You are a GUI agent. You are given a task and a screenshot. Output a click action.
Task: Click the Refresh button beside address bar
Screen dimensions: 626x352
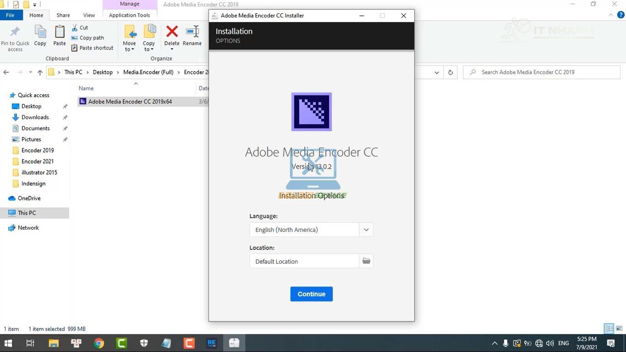point(450,72)
